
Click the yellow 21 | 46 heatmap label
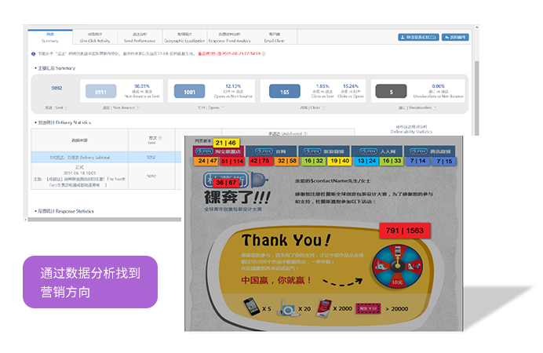pos(225,143)
